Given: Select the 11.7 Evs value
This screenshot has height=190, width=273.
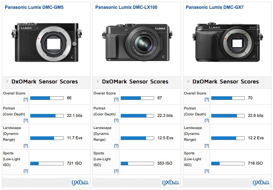Looking at the screenshot, I should click(x=75, y=138).
